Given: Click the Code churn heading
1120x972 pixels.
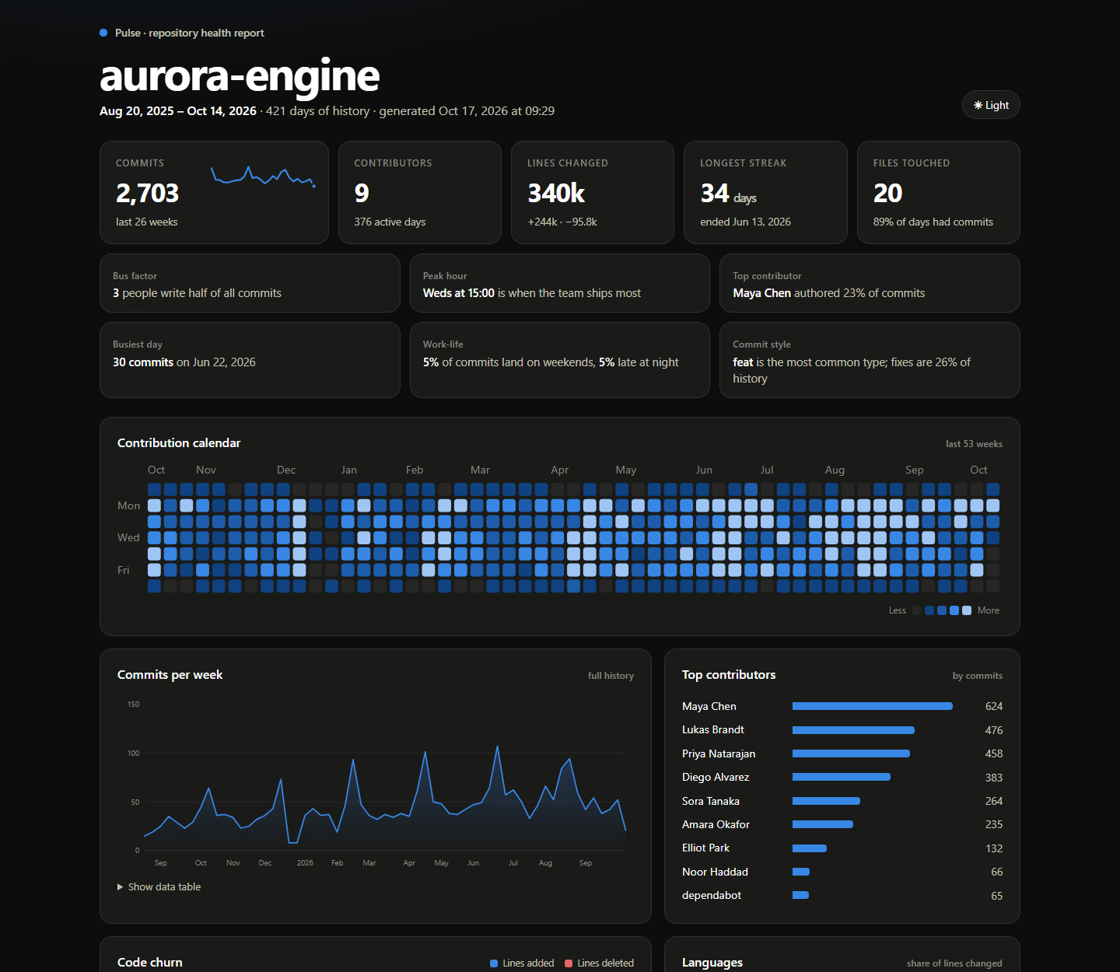Looking at the screenshot, I should point(150,962).
